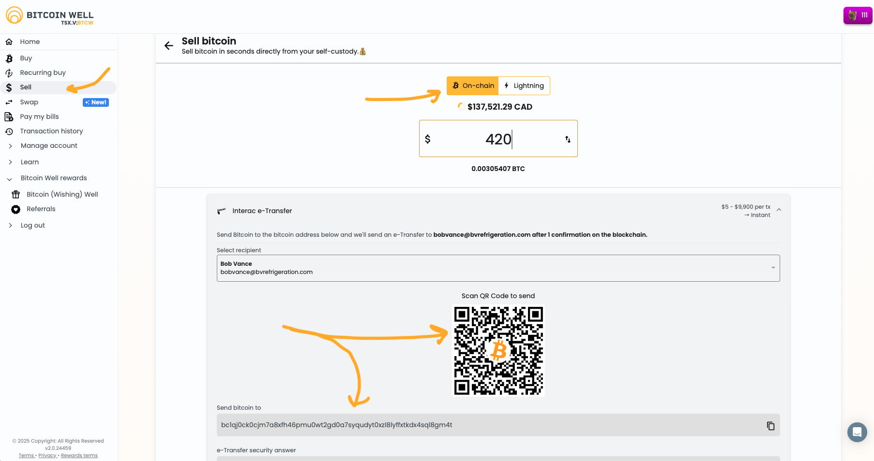
Task: Open the Rewards terms link
Action: click(x=79, y=456)
